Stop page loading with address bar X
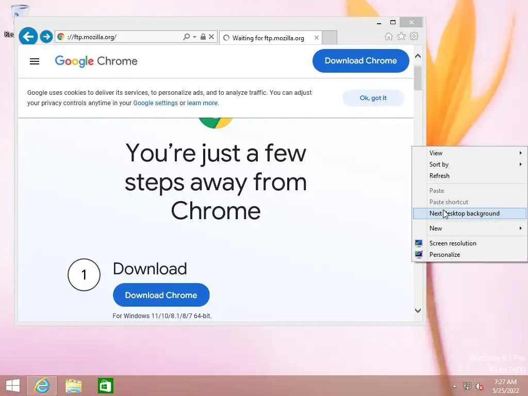Viewport: 528px width, 396px height. tap(211, 37)
